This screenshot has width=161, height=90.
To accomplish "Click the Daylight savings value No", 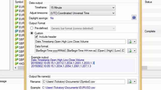I will pos(52,18).
